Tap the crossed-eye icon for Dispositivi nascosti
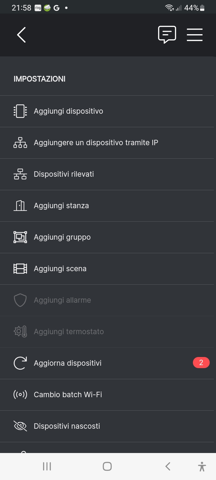216x480 pixels. click(20, 426)
